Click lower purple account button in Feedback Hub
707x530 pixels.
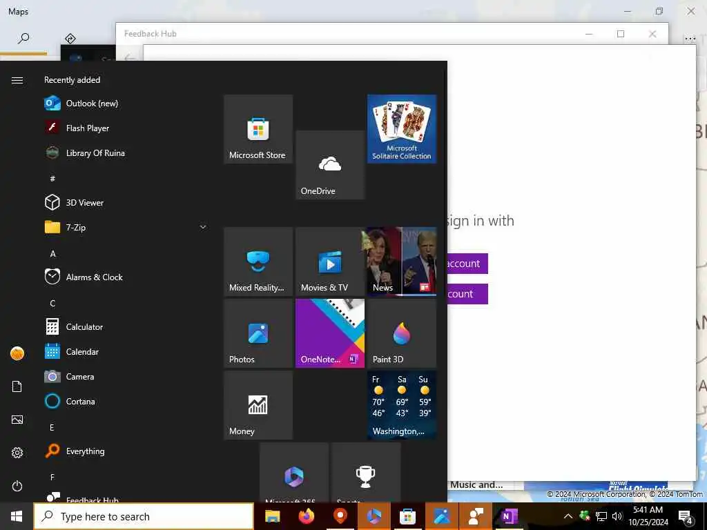467,294
